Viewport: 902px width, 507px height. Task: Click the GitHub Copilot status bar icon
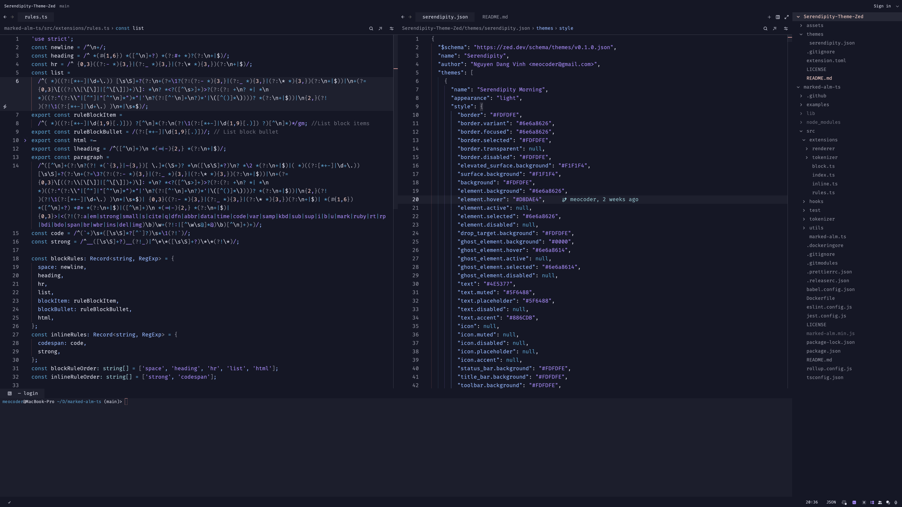point(844,502)
